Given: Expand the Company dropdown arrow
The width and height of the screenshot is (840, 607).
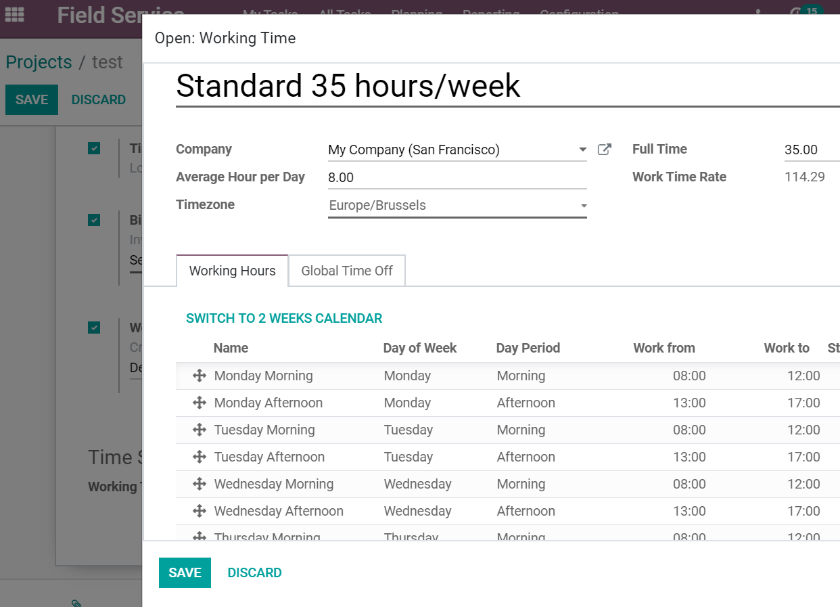Looking at the screenshot, I should coord(582,150).
